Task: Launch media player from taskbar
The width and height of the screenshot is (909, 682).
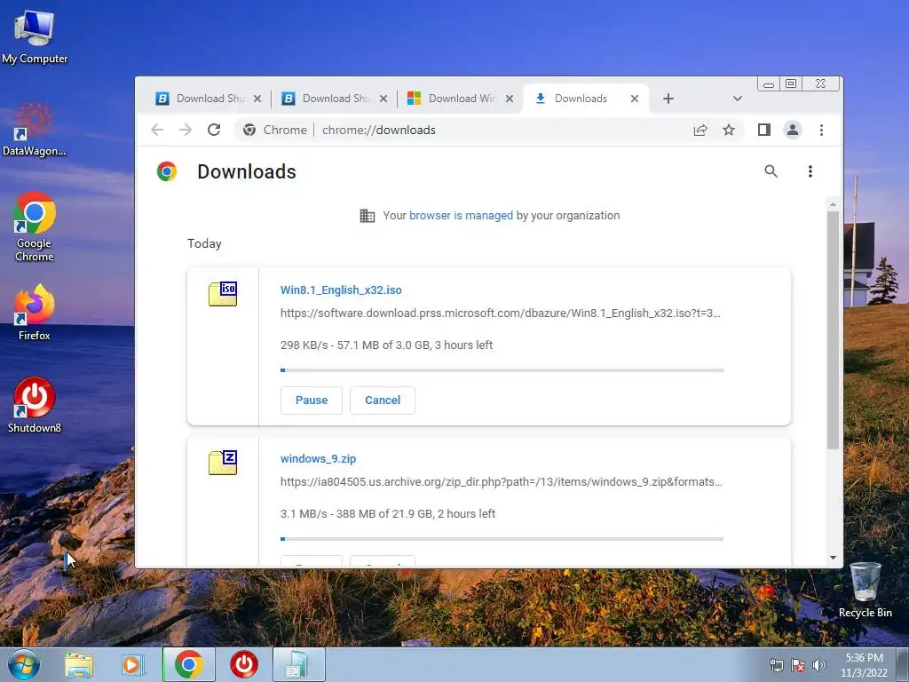Action: [132, 665]
